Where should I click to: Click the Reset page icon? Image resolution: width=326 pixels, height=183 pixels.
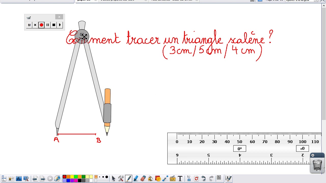196,179
